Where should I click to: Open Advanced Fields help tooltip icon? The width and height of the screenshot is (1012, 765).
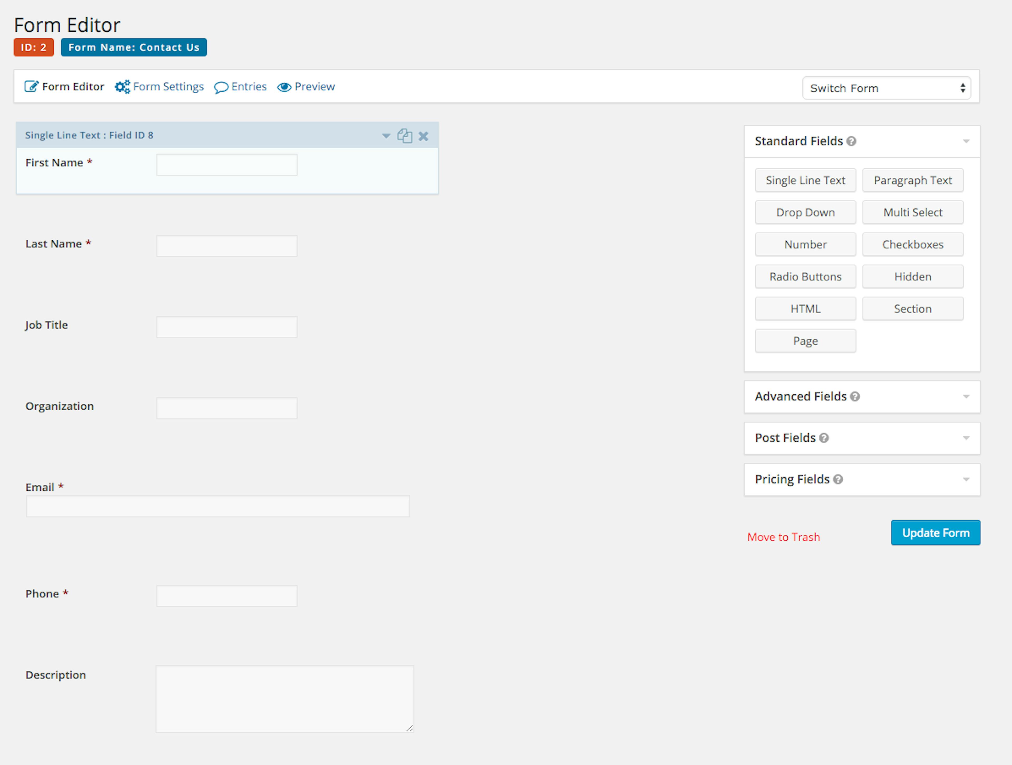coord(855,397)
